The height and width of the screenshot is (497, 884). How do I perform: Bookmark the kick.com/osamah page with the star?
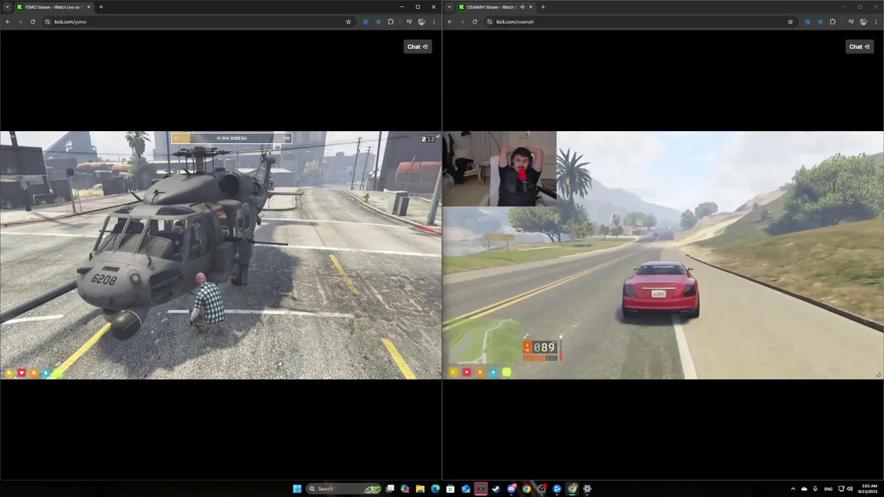(x=790, y=21)
